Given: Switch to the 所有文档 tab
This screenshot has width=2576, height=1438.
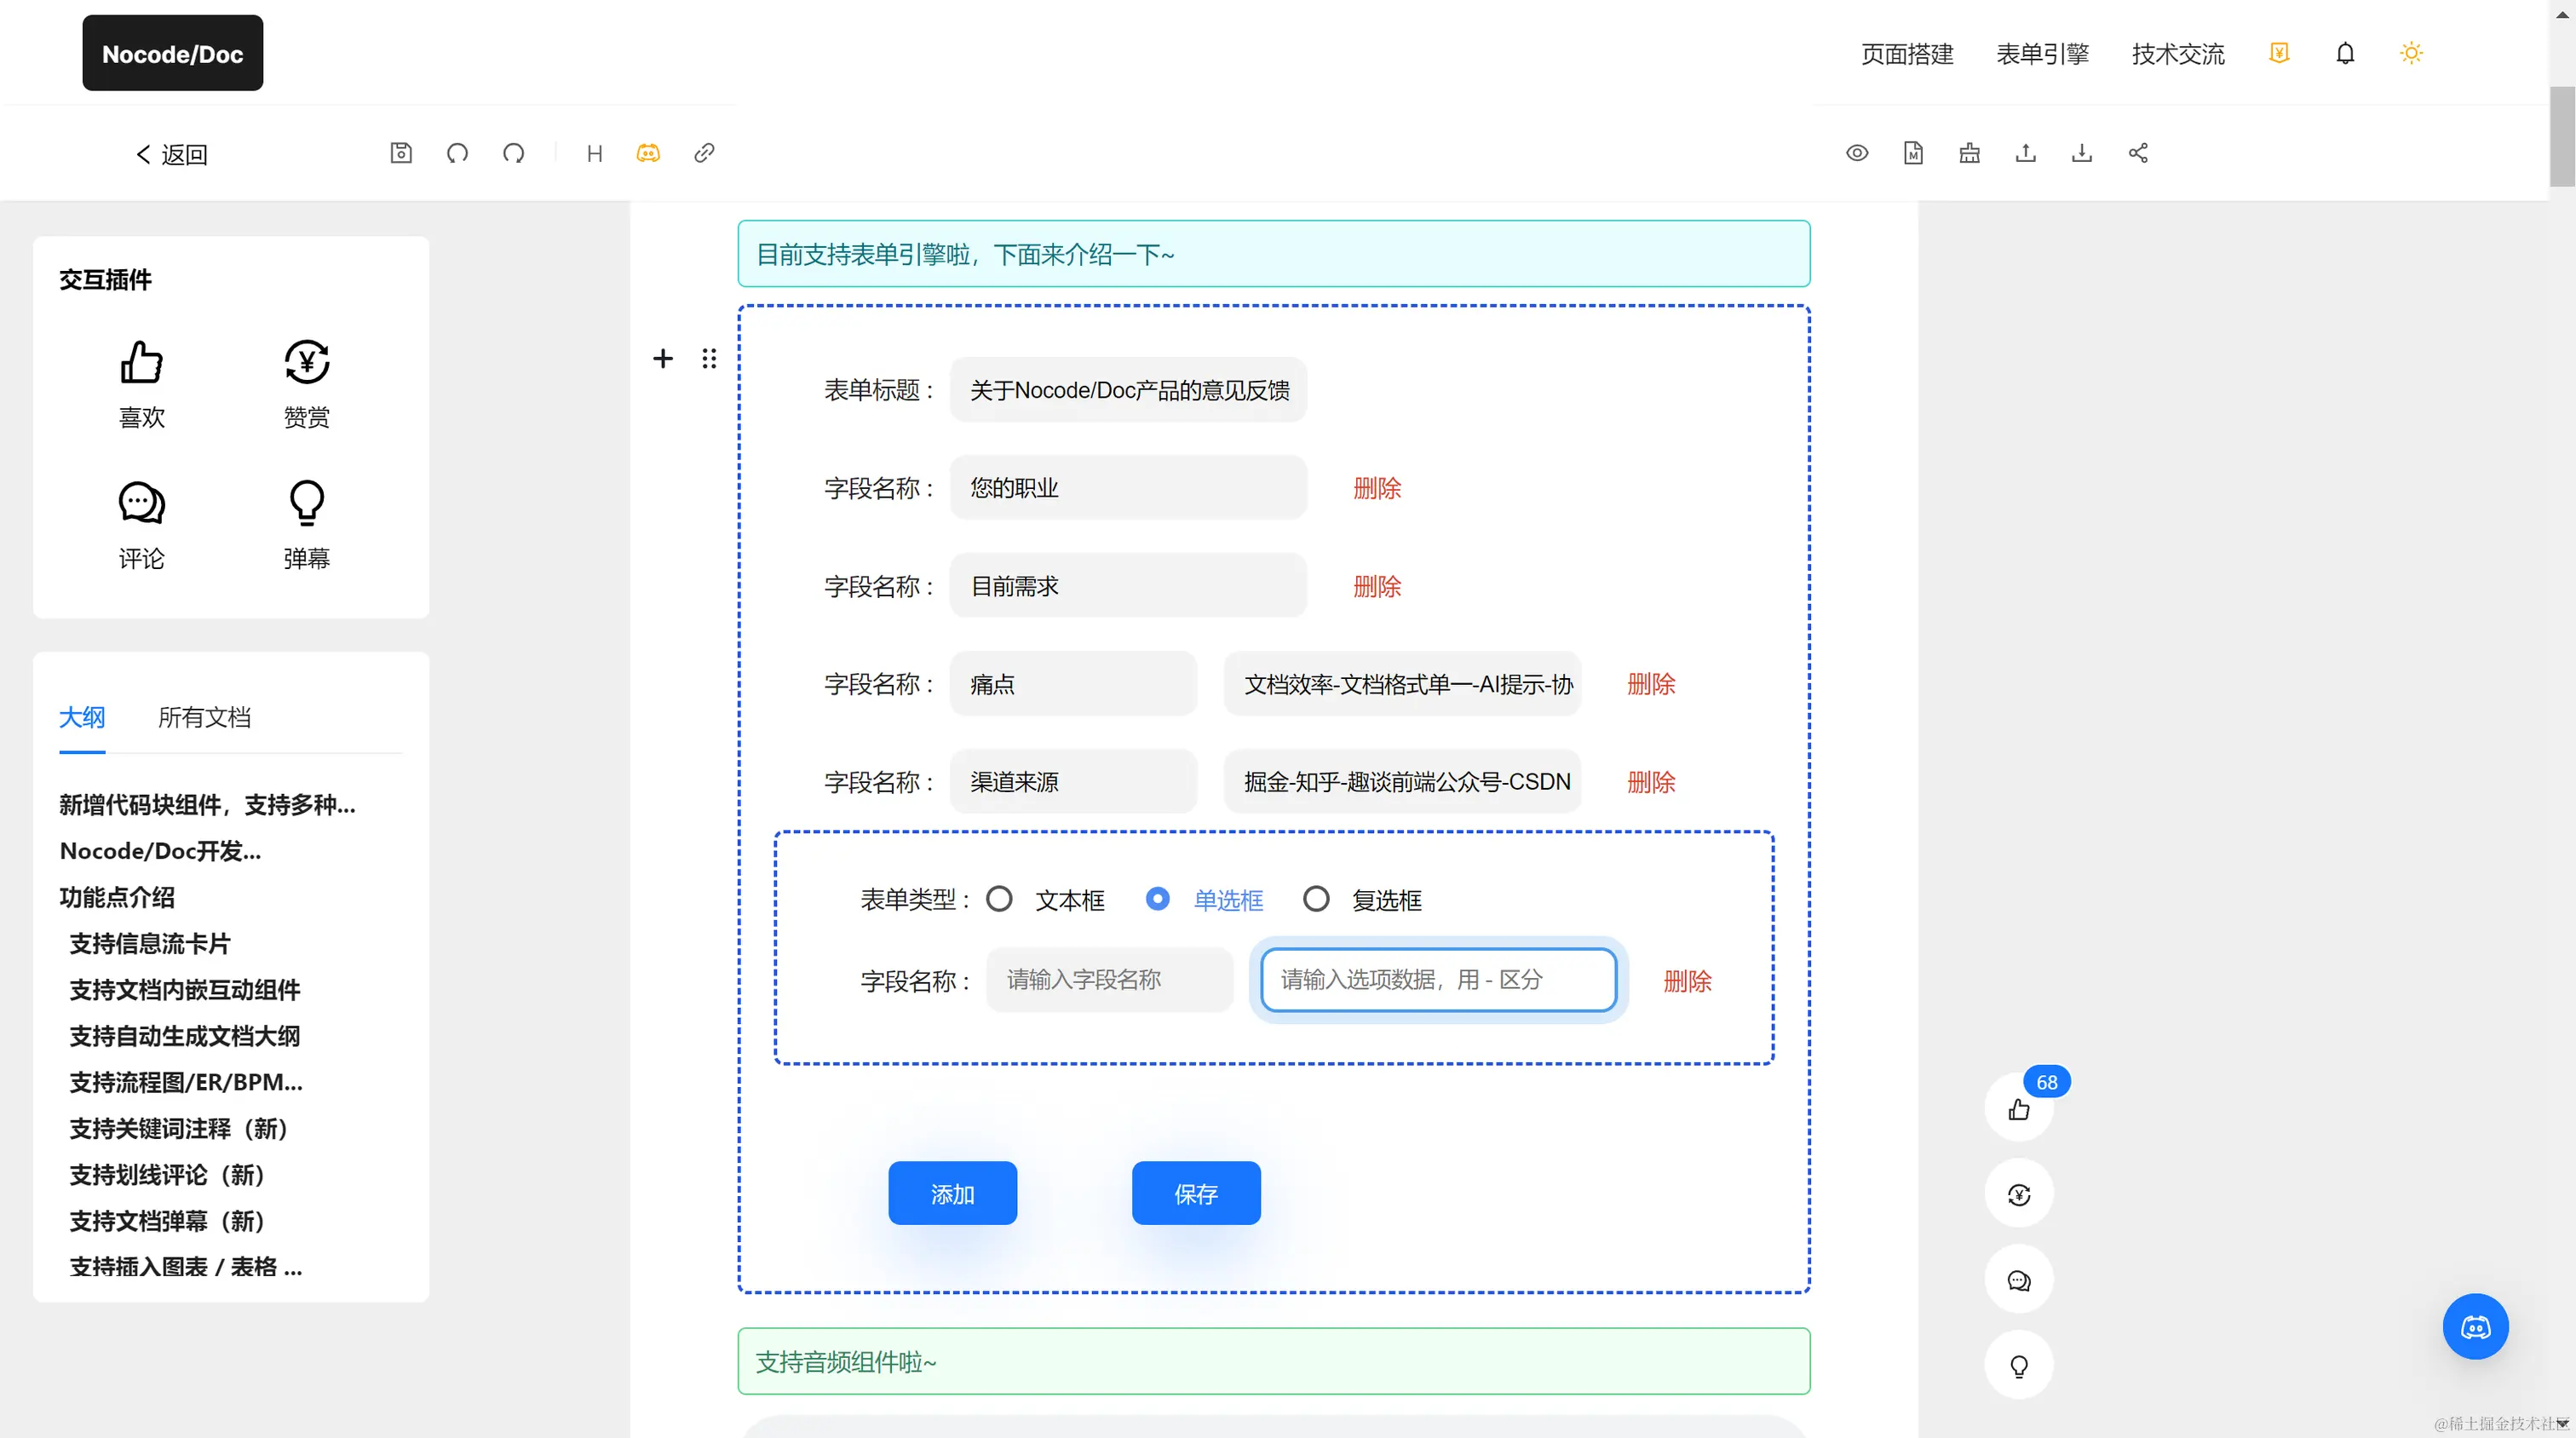Looking at the screenshot, I should (x=204, y=717).
